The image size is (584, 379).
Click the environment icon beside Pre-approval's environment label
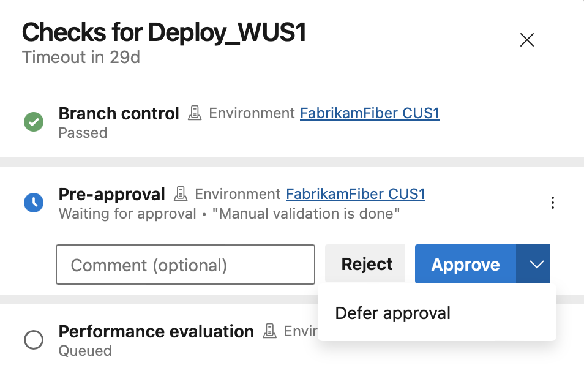click(x=180, y=193)
